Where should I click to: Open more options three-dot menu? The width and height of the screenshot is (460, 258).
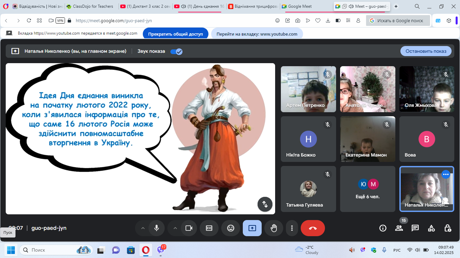tap(292, 228)
